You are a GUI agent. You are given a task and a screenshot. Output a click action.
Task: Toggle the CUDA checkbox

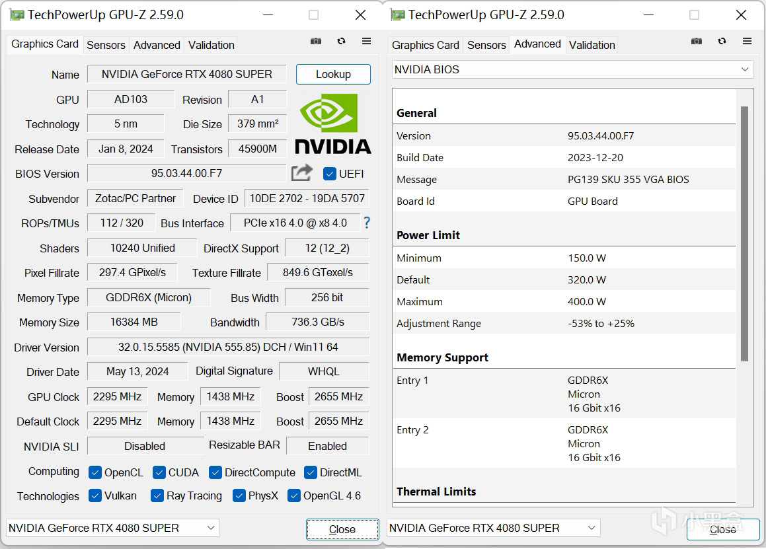(159, 472)
